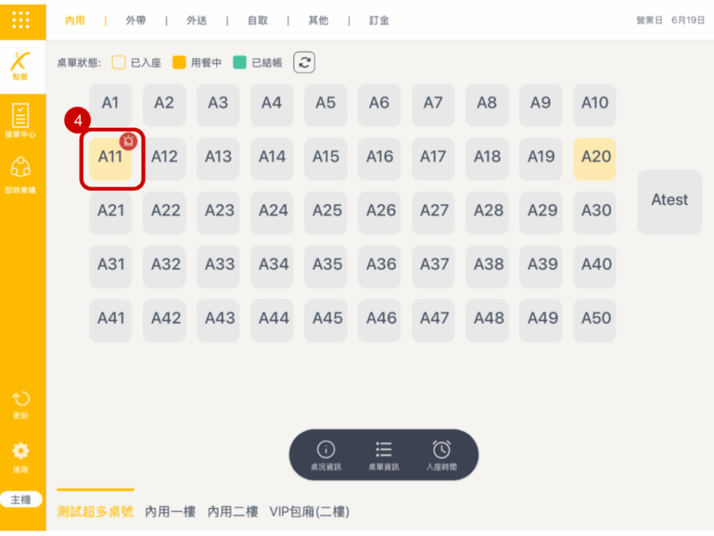Click the 主機 host label button
The height and width of the screenshot is (536, 714).
click(21, 500)
